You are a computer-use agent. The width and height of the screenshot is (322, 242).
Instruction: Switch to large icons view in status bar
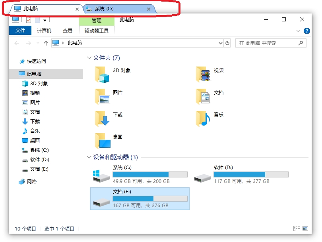tap(305, 228)
